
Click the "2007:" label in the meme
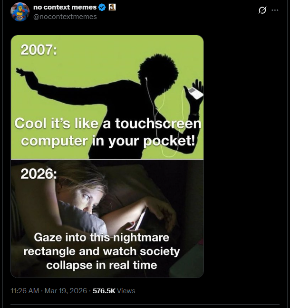point(39,50)
